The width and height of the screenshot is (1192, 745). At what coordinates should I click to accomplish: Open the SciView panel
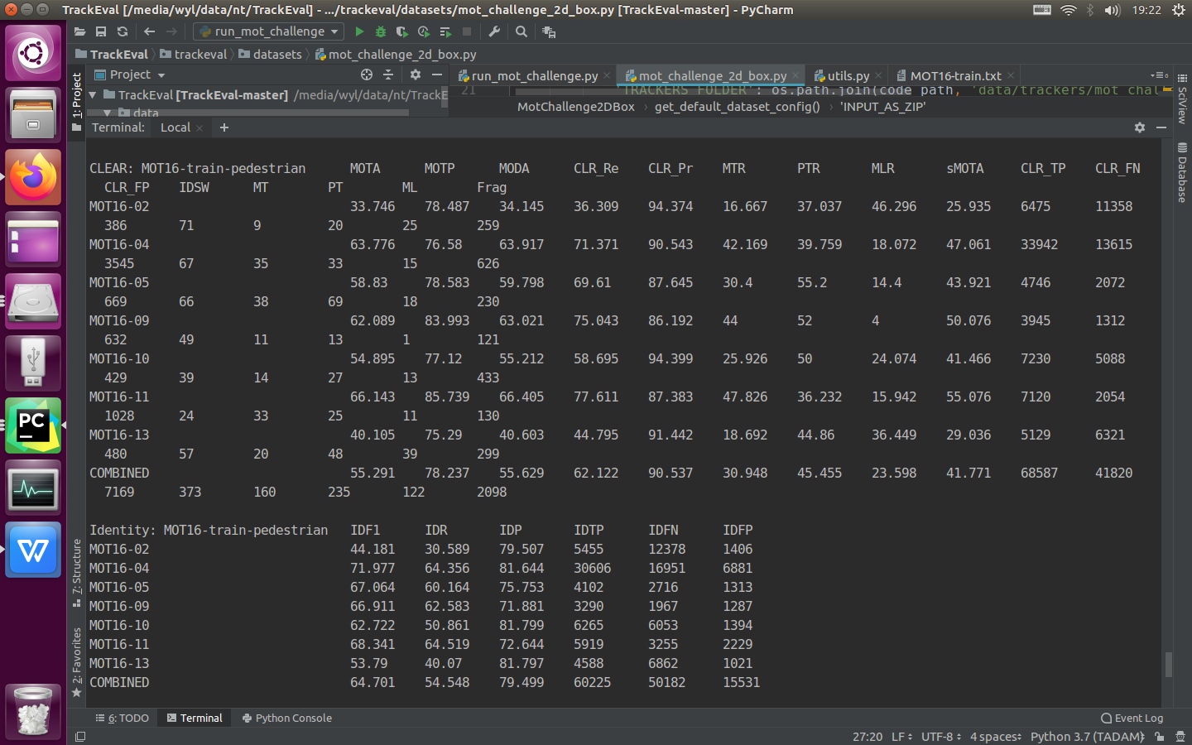click(x=1183, y=99)
